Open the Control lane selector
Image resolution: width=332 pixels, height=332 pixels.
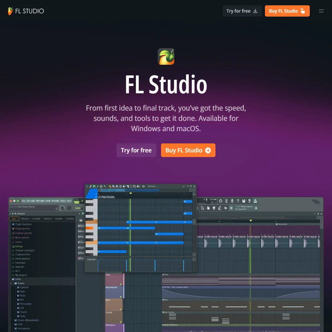[x=92, y=259]
